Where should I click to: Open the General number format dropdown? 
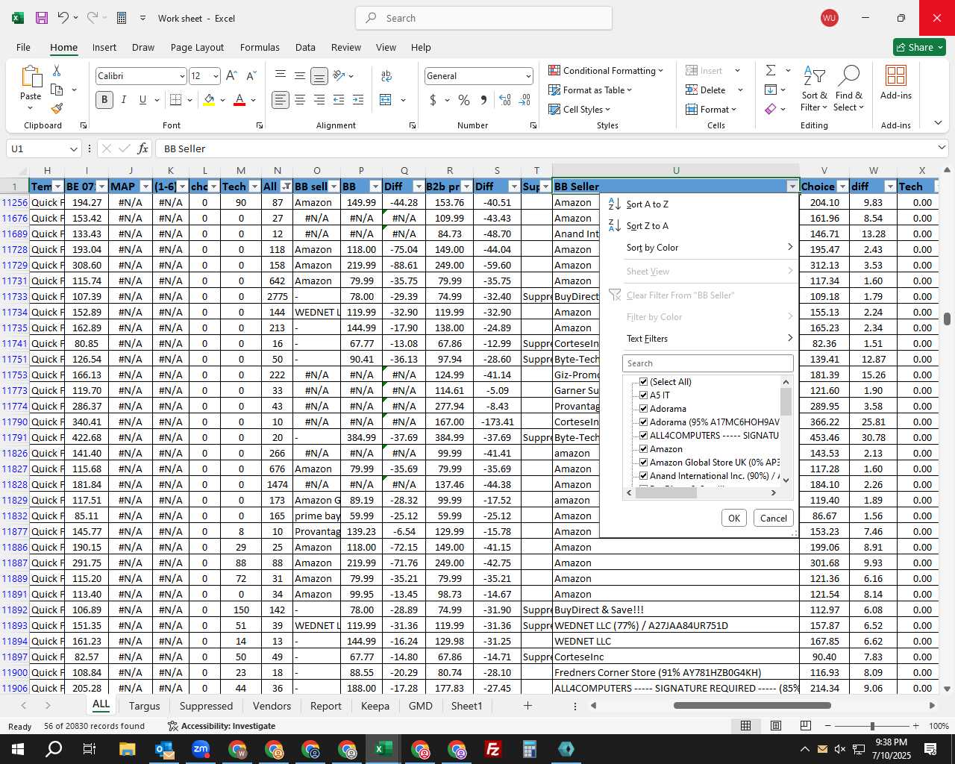[528, 76]
